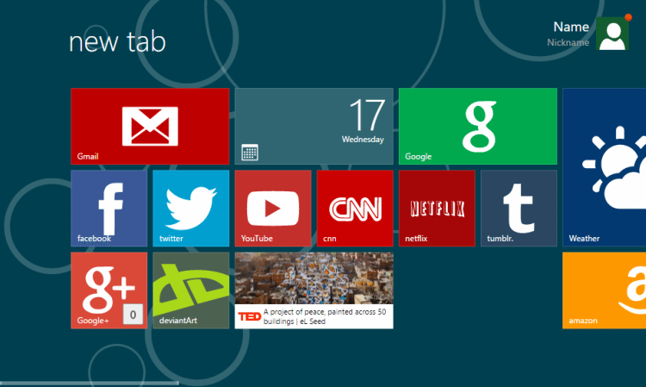Click the Wednesday label
Screen dimensions: 646x387
pyautogui.click(x=363, y=140)
